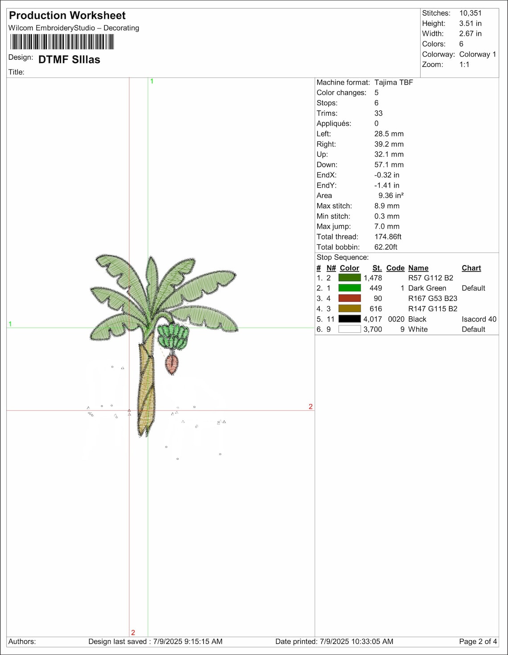Select the Machine format Tajima TBF entry
Screen dimensions: 508x655
point(394,82)
